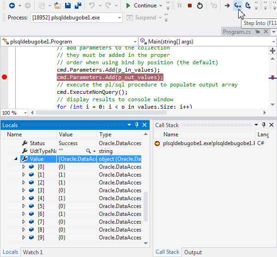Click scroll down arrow in Locals panel
The width and height of the screenshot is (277, 257).
click(x=145, y=243)
